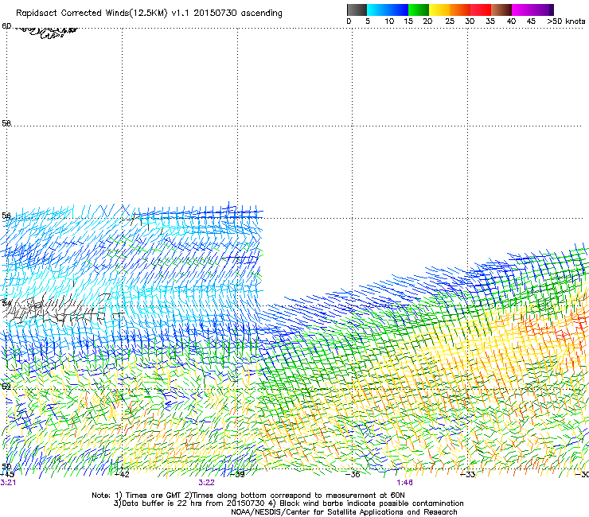Click the latitude label 56
This screenshot has height=517, width=589.
tap(6, 215)
